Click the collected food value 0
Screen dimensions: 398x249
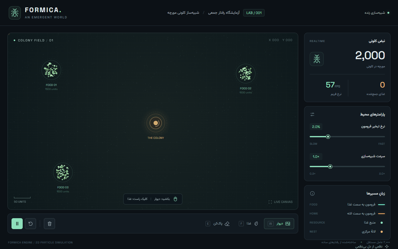tap(382, 85)
